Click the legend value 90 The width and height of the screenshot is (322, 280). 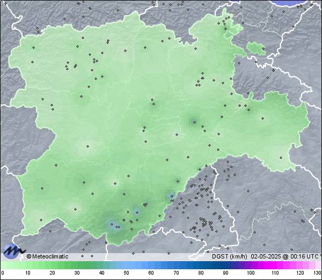(x=225, y=273)
